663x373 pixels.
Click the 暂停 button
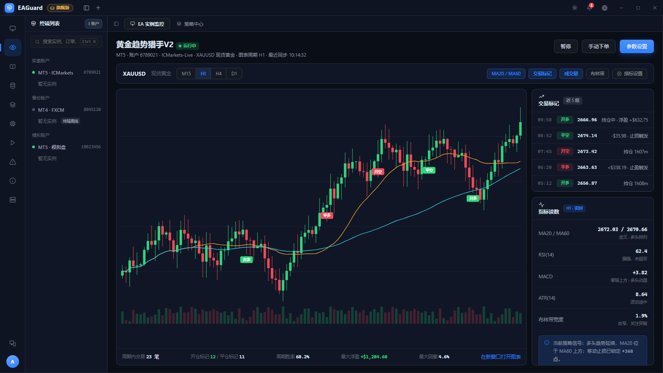click(566, 46)
